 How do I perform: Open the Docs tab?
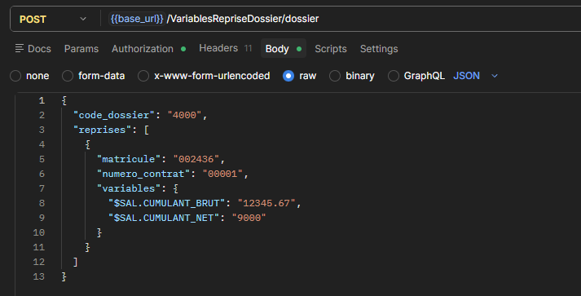tap(33, 49)
